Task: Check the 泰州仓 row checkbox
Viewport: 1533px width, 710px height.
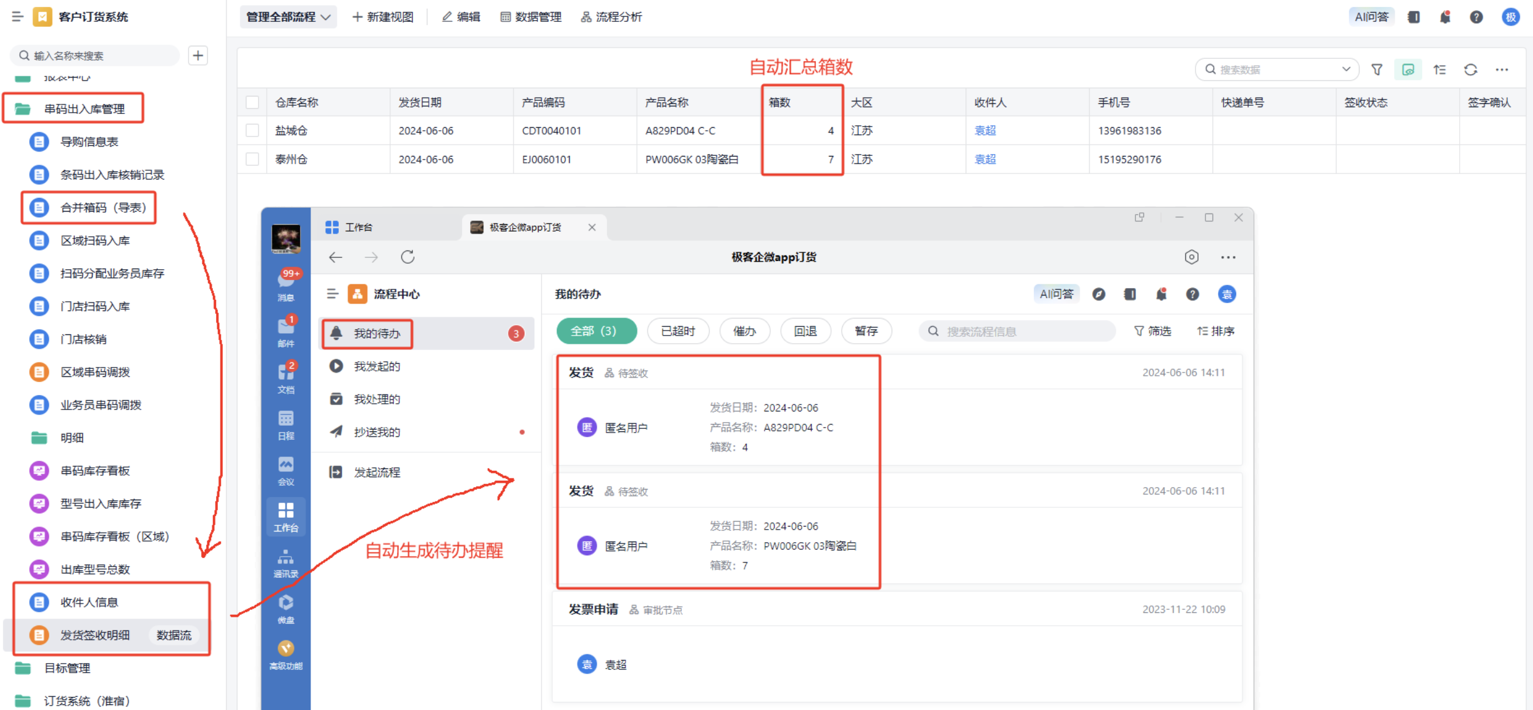Action: point(252,159)
